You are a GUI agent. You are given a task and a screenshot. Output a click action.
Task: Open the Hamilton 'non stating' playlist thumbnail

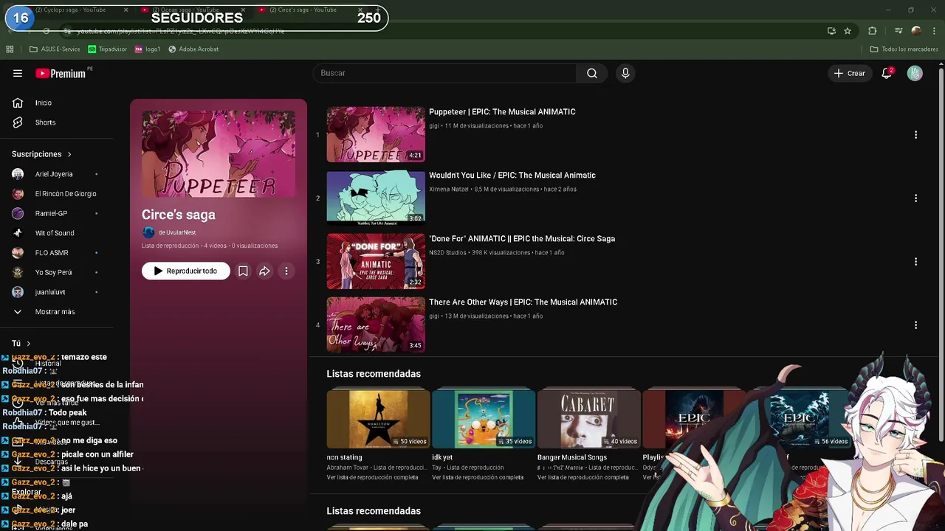pyautogui.click(x=378, y=419)
